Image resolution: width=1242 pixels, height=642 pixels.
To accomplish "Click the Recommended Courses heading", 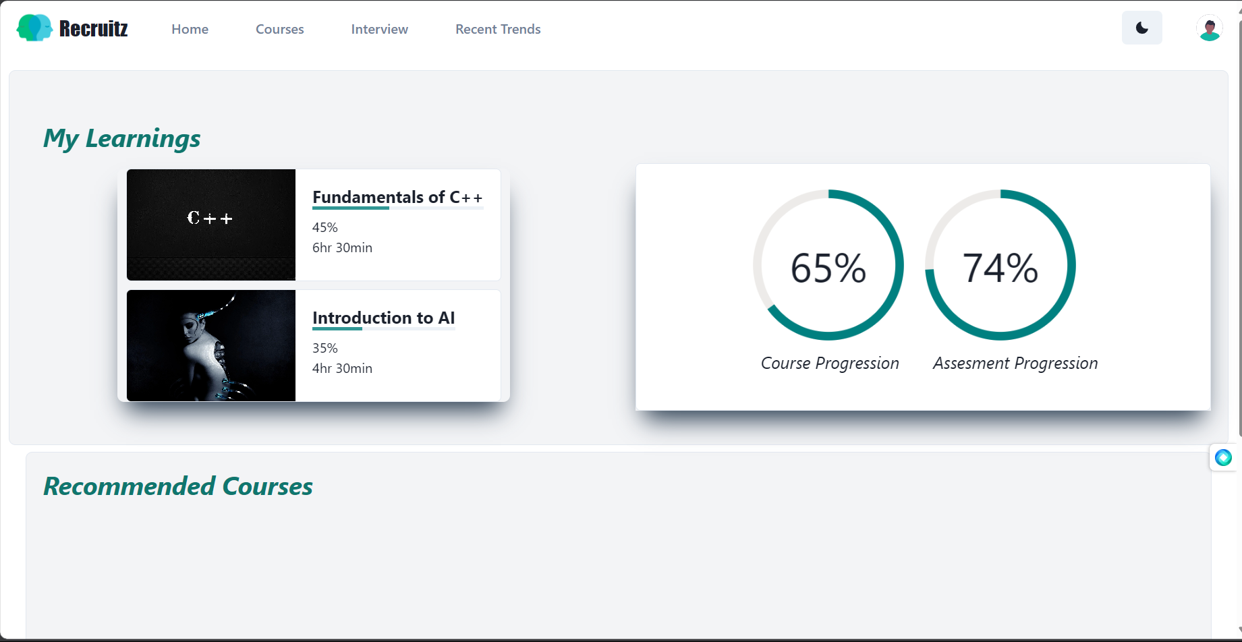I will (178, 486).
